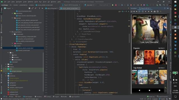Jump to previous highlighted error up arrow
Image resolution: width=179 pixels, height=100 pixels.
click(x=126, y=11)
